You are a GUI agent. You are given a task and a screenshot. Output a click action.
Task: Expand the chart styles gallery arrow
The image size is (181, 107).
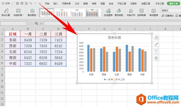point(102,15)
